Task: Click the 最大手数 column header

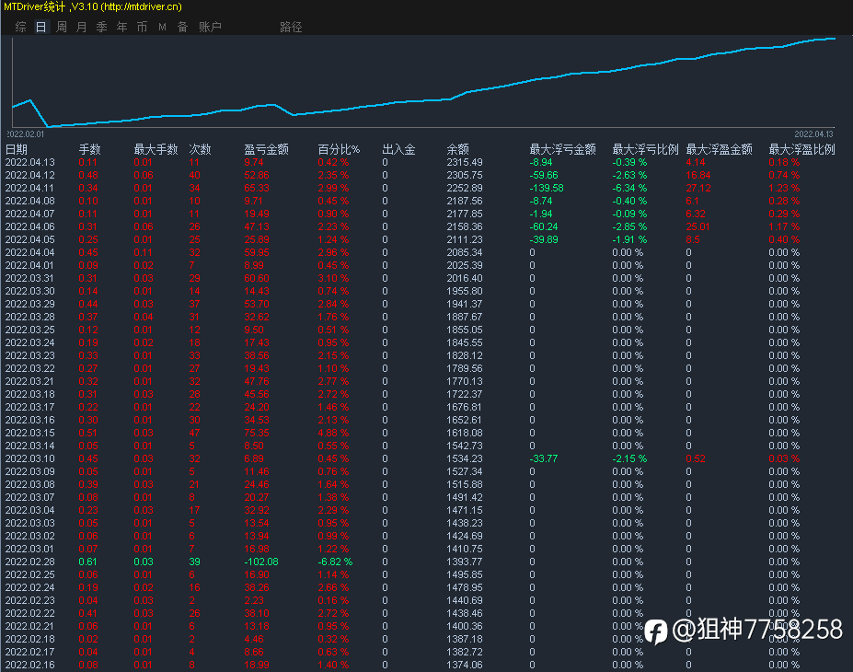Action: [156, 149]
